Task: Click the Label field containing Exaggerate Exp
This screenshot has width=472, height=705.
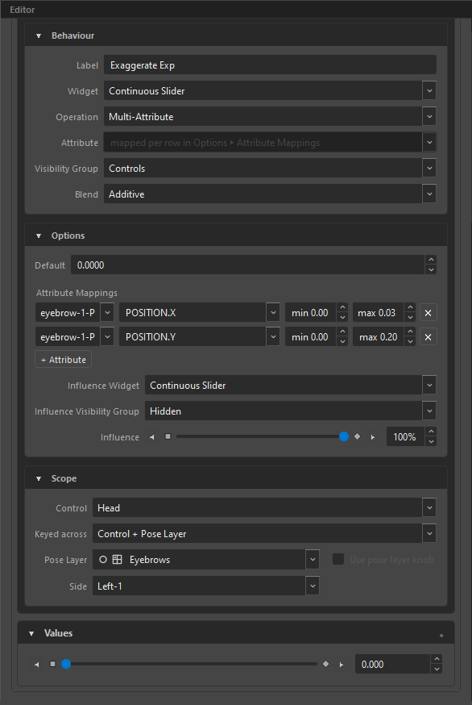Action: point(270,65)
